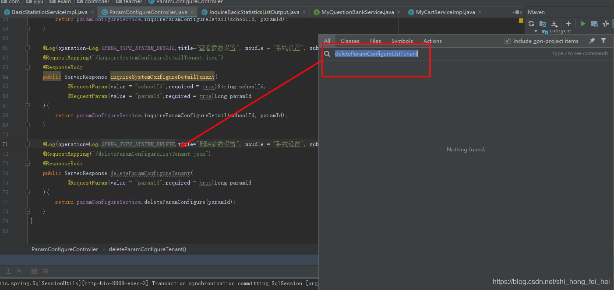Viewport: 614px width, 290px height.
Task: Click the SqlSessionUtils console log line
Action: pyautogui.click(x=159, y=283)
